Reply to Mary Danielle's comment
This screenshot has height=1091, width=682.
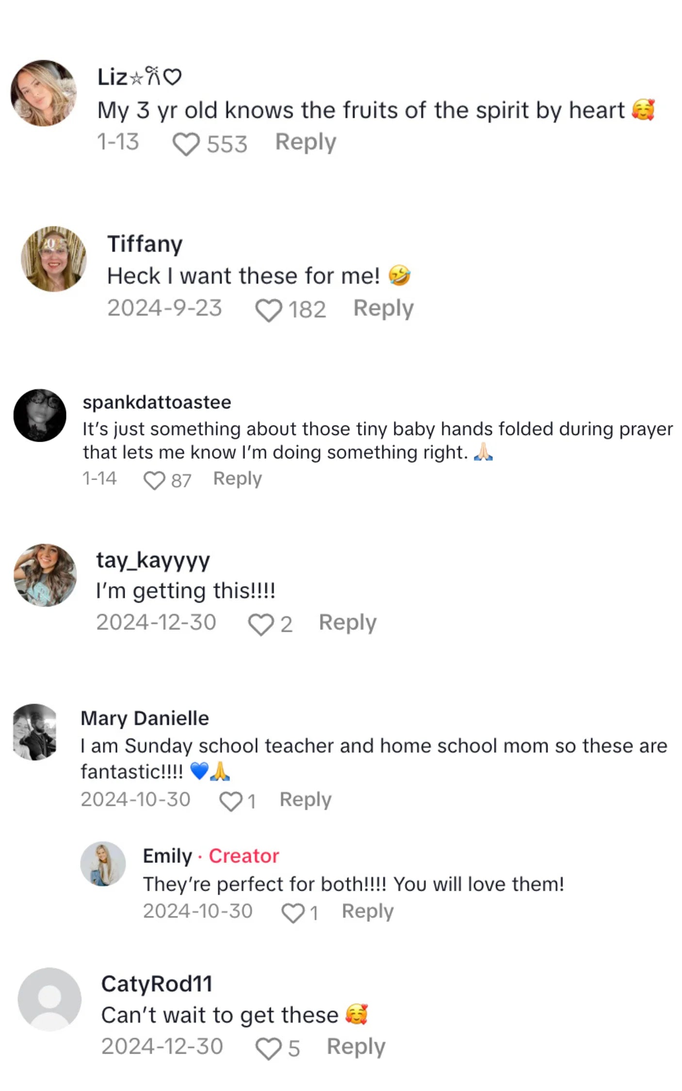click(x=305, y=800)
